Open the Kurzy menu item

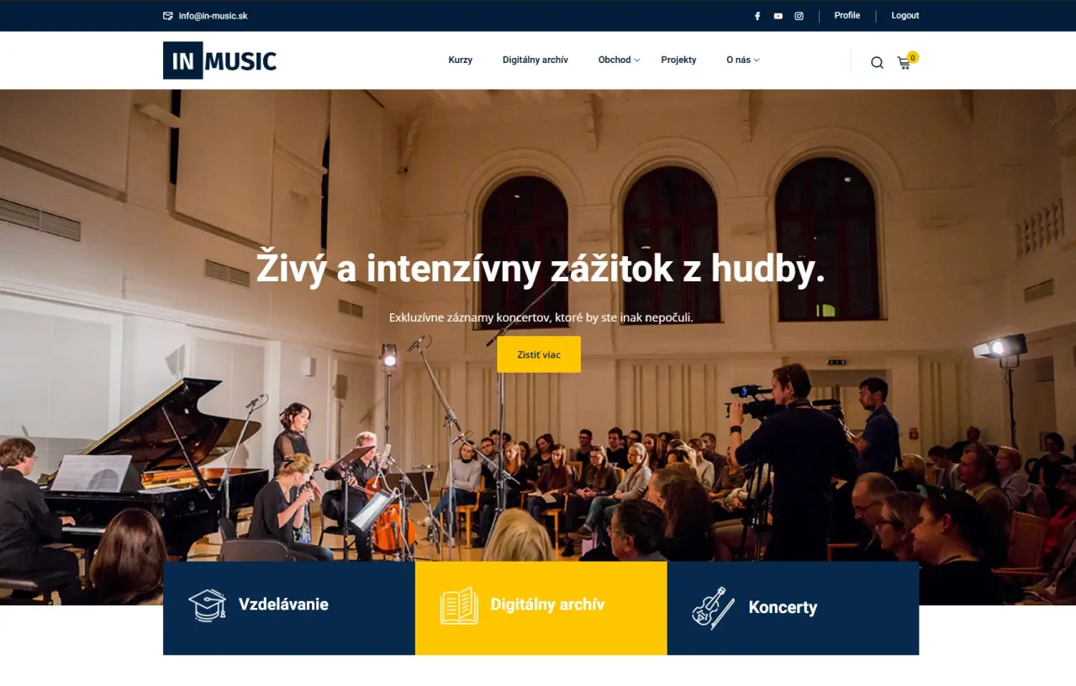point(461,60)
